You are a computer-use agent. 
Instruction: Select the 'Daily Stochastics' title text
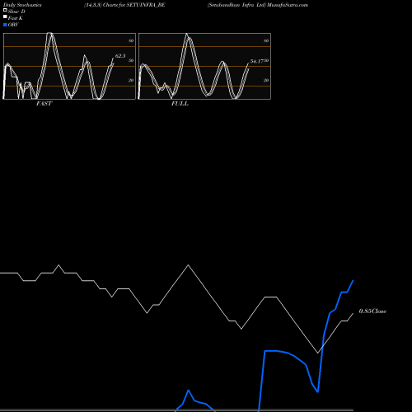22,5
